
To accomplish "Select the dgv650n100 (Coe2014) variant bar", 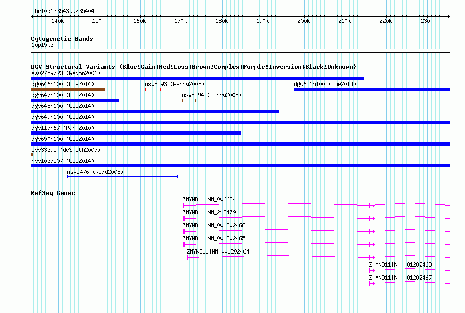I will coord(240,144).
